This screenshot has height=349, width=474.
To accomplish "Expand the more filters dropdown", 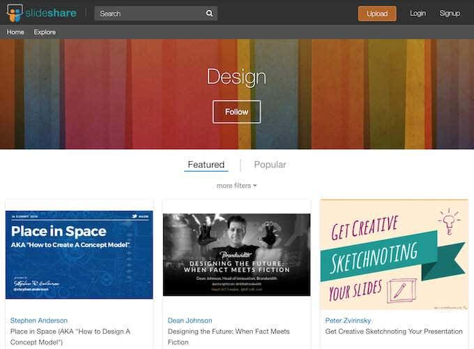I will coord(236,186).
